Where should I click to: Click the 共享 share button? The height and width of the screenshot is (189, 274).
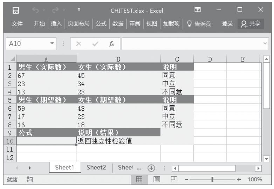[x=251, y=23]
